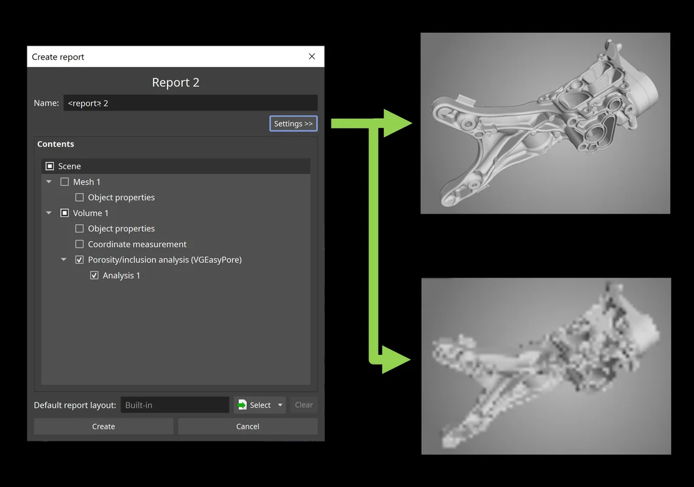Enable the Coordinate measurement checkbox
This screenshot has height=487, width=694.
pos(79,244)
